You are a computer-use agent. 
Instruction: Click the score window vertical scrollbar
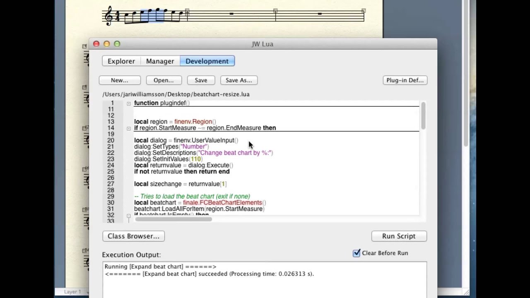(x=467, y=73)
